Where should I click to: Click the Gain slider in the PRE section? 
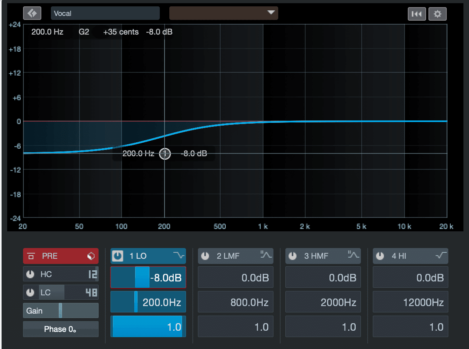[x=60, y=310]
